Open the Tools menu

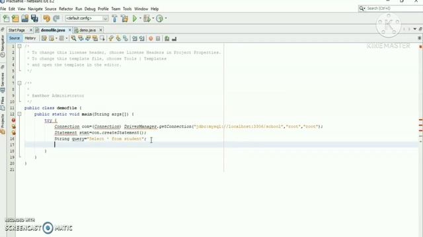click(127, 9)
